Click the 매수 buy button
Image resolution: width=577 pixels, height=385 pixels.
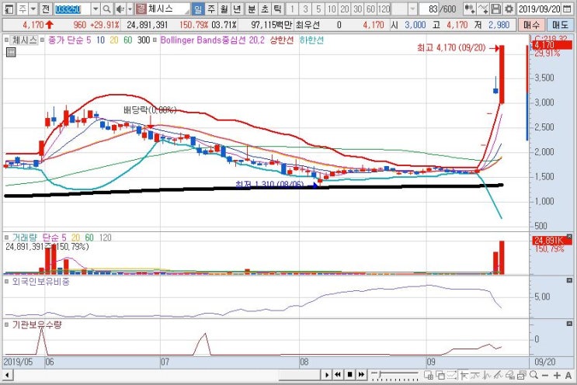pyautogui.click(x=531, y=25)
